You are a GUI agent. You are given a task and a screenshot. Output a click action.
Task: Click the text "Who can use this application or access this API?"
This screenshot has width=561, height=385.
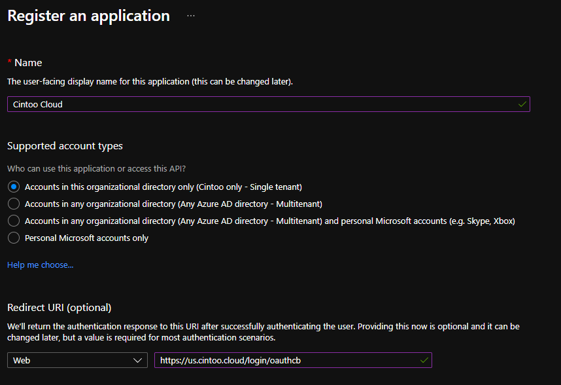click(96, 169)
